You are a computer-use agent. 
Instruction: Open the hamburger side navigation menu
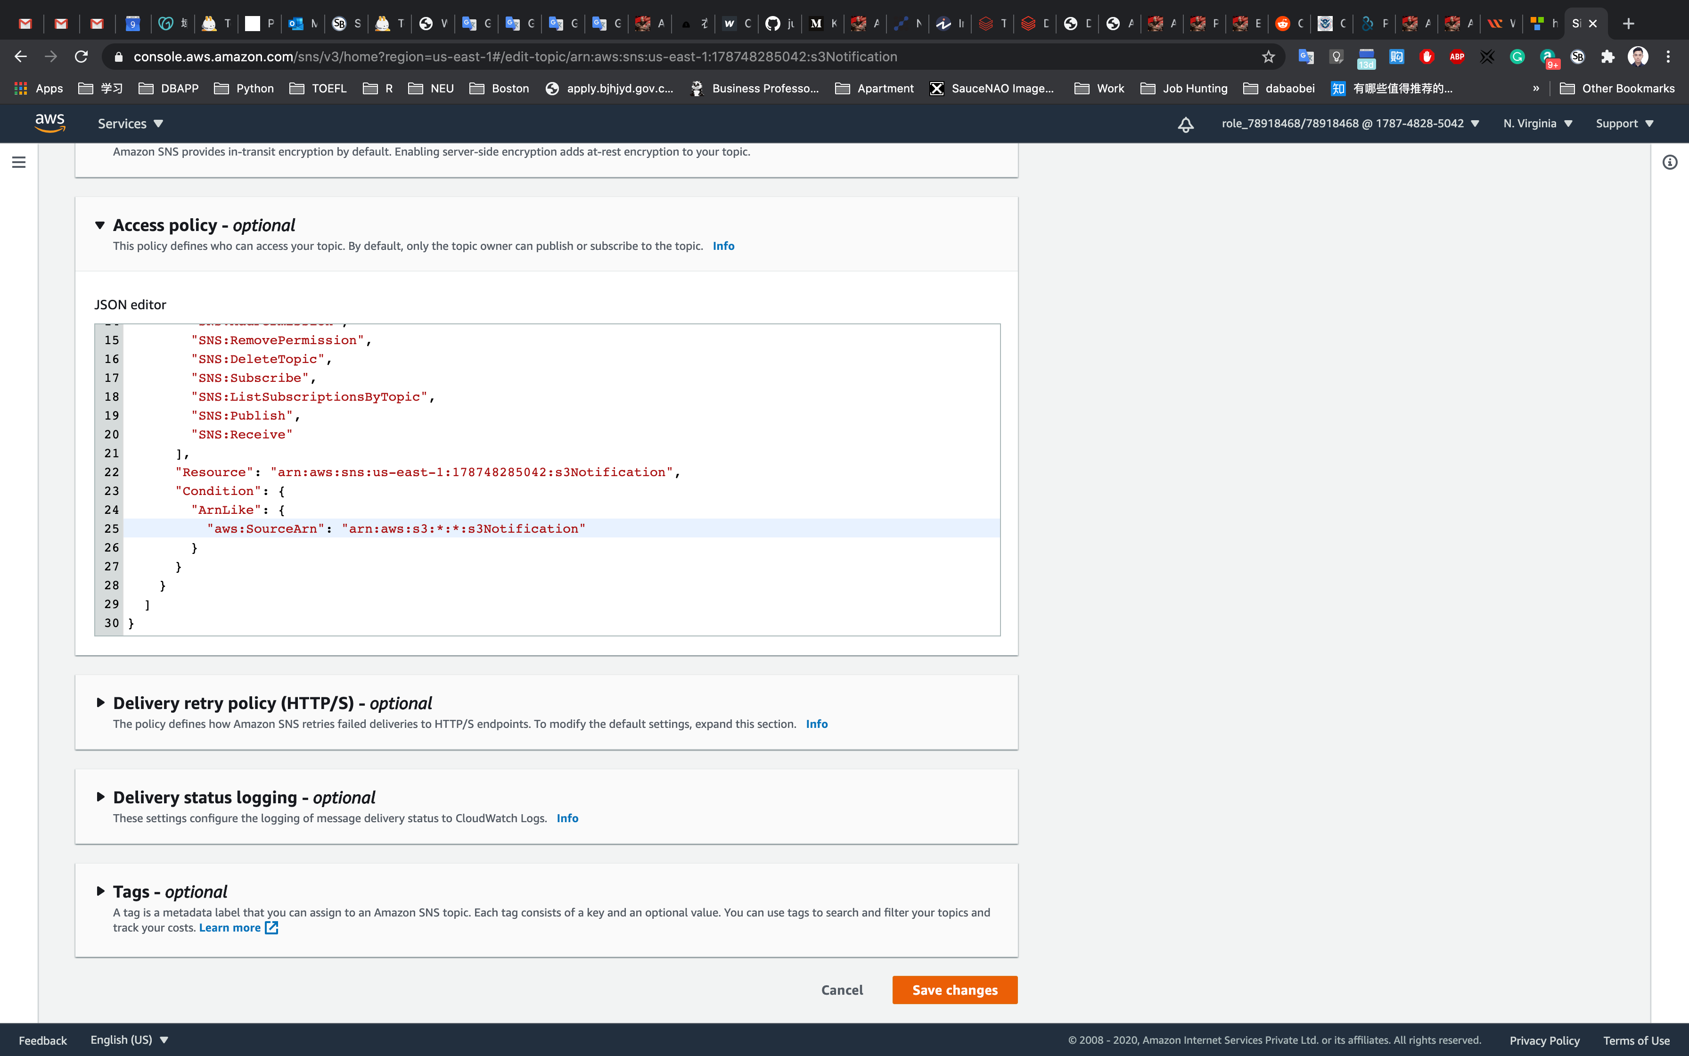(x=19, y=162)
